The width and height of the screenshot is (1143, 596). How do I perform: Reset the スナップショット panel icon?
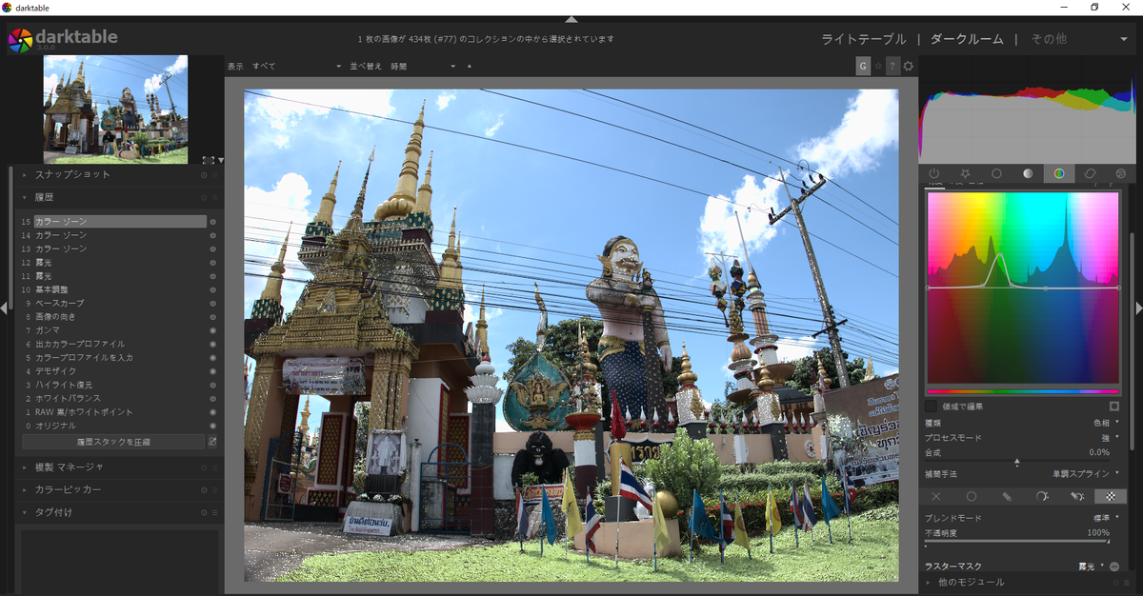pos(204,175)
